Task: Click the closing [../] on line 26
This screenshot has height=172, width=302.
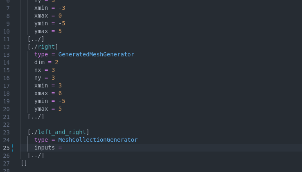Action: [36, 155]
